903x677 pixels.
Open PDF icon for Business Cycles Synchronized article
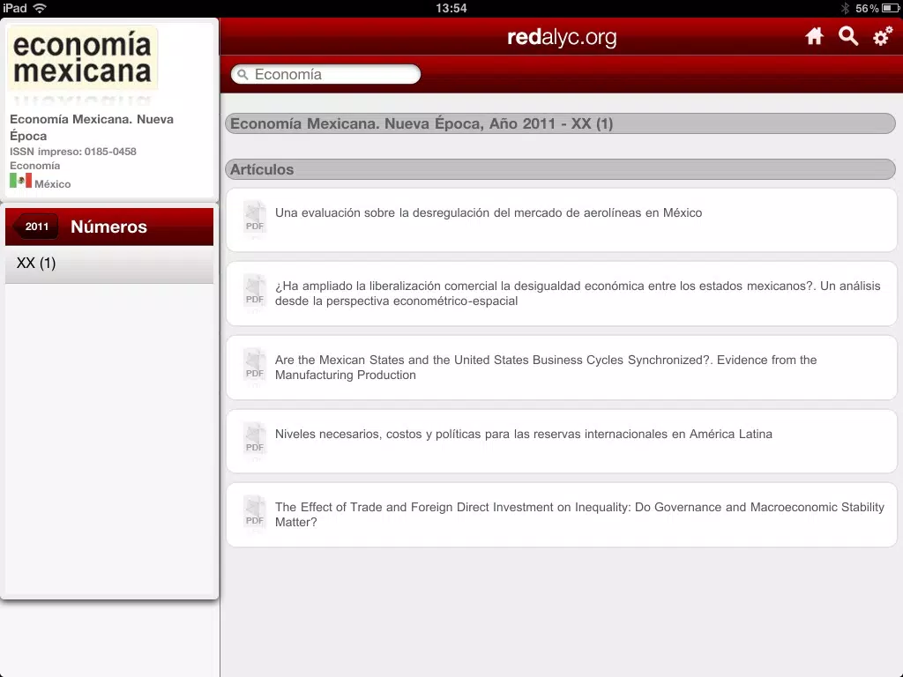(255, 364)
